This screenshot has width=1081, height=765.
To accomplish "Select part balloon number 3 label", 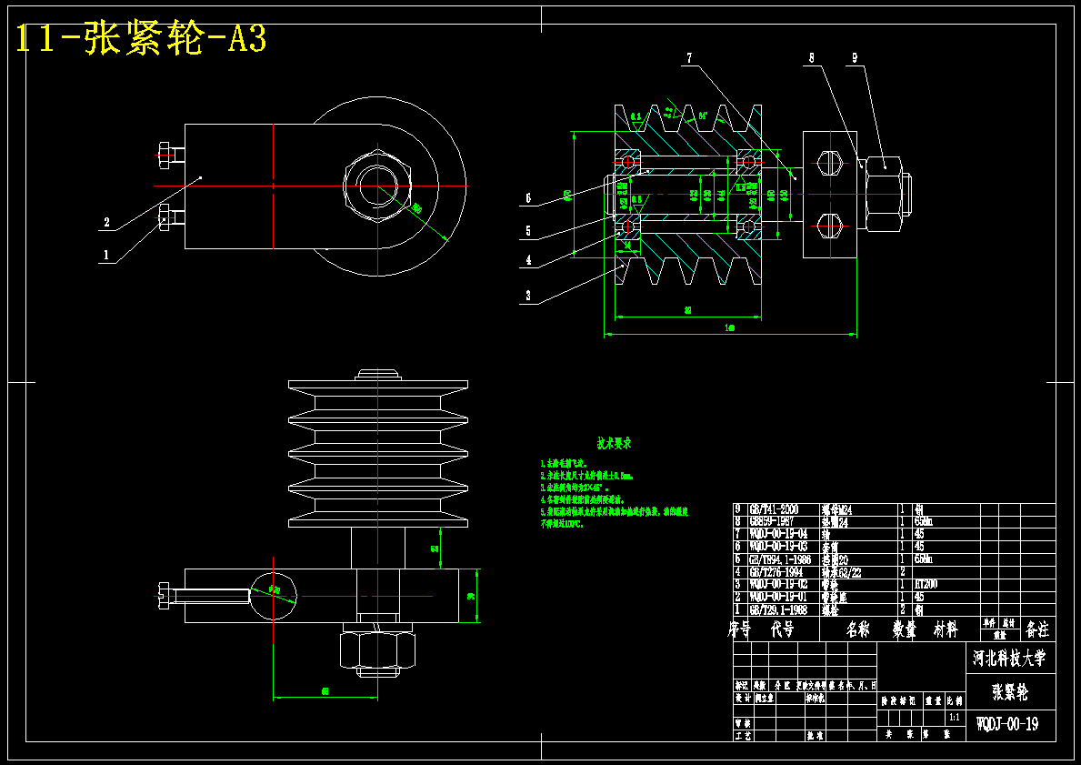I will click(x=528, y=296).
